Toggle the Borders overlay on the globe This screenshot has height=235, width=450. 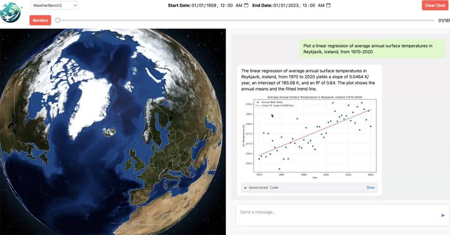point(40,20)
